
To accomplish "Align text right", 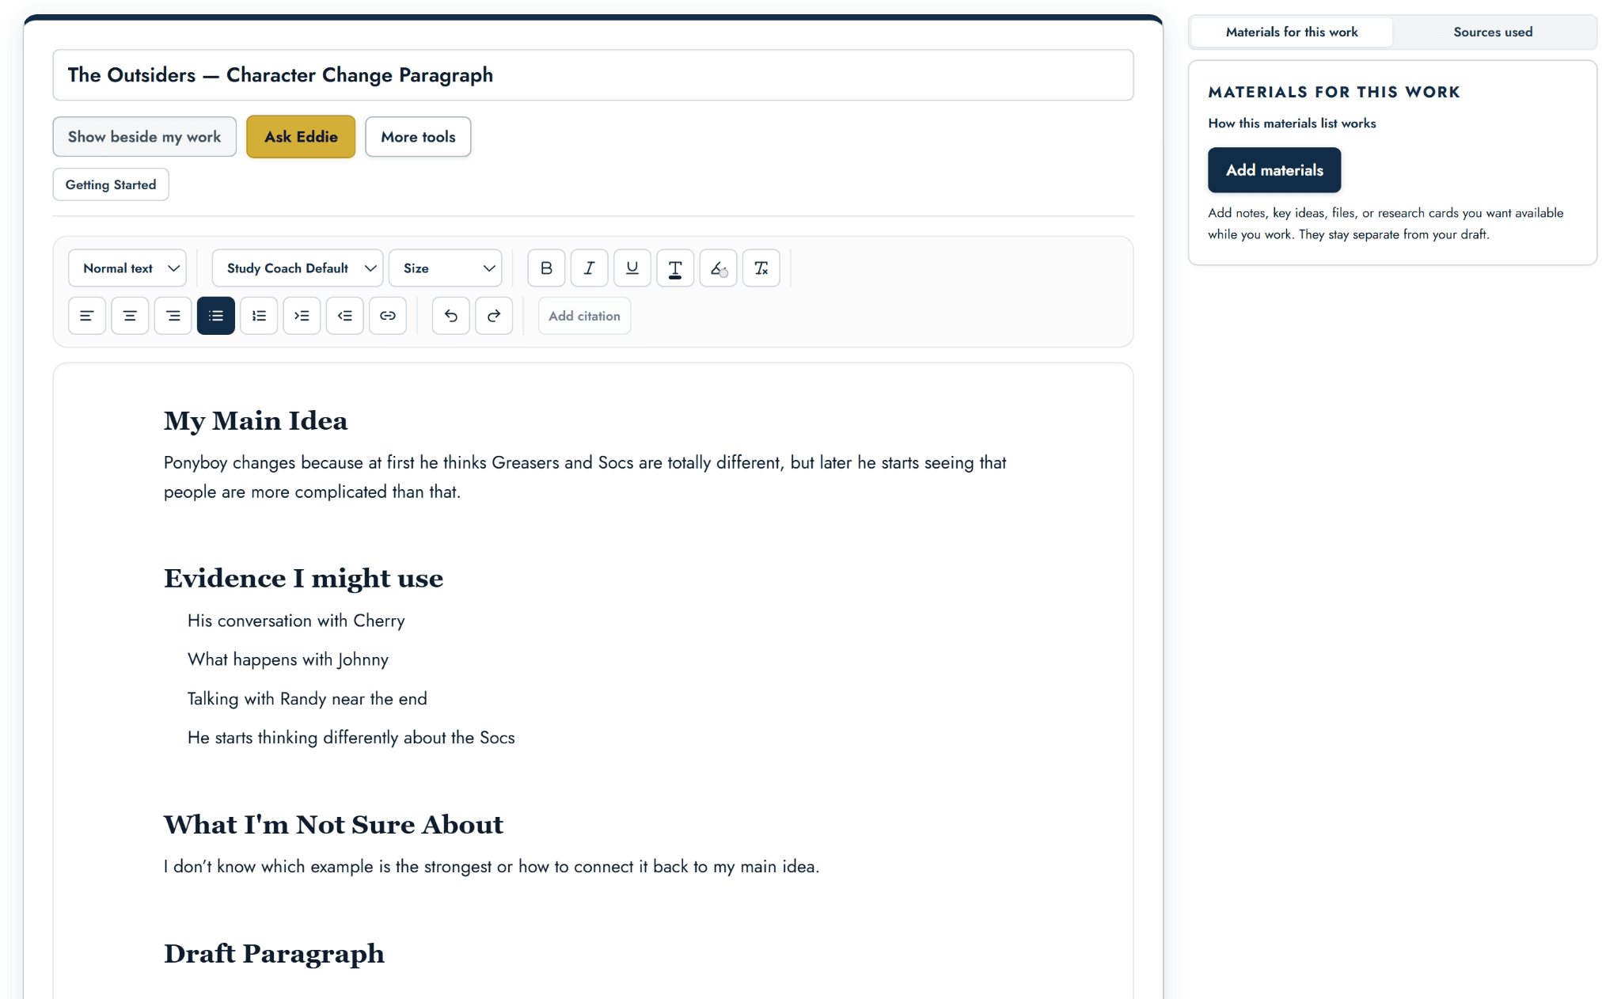I will pyautogui.click(x=173, y=316).
